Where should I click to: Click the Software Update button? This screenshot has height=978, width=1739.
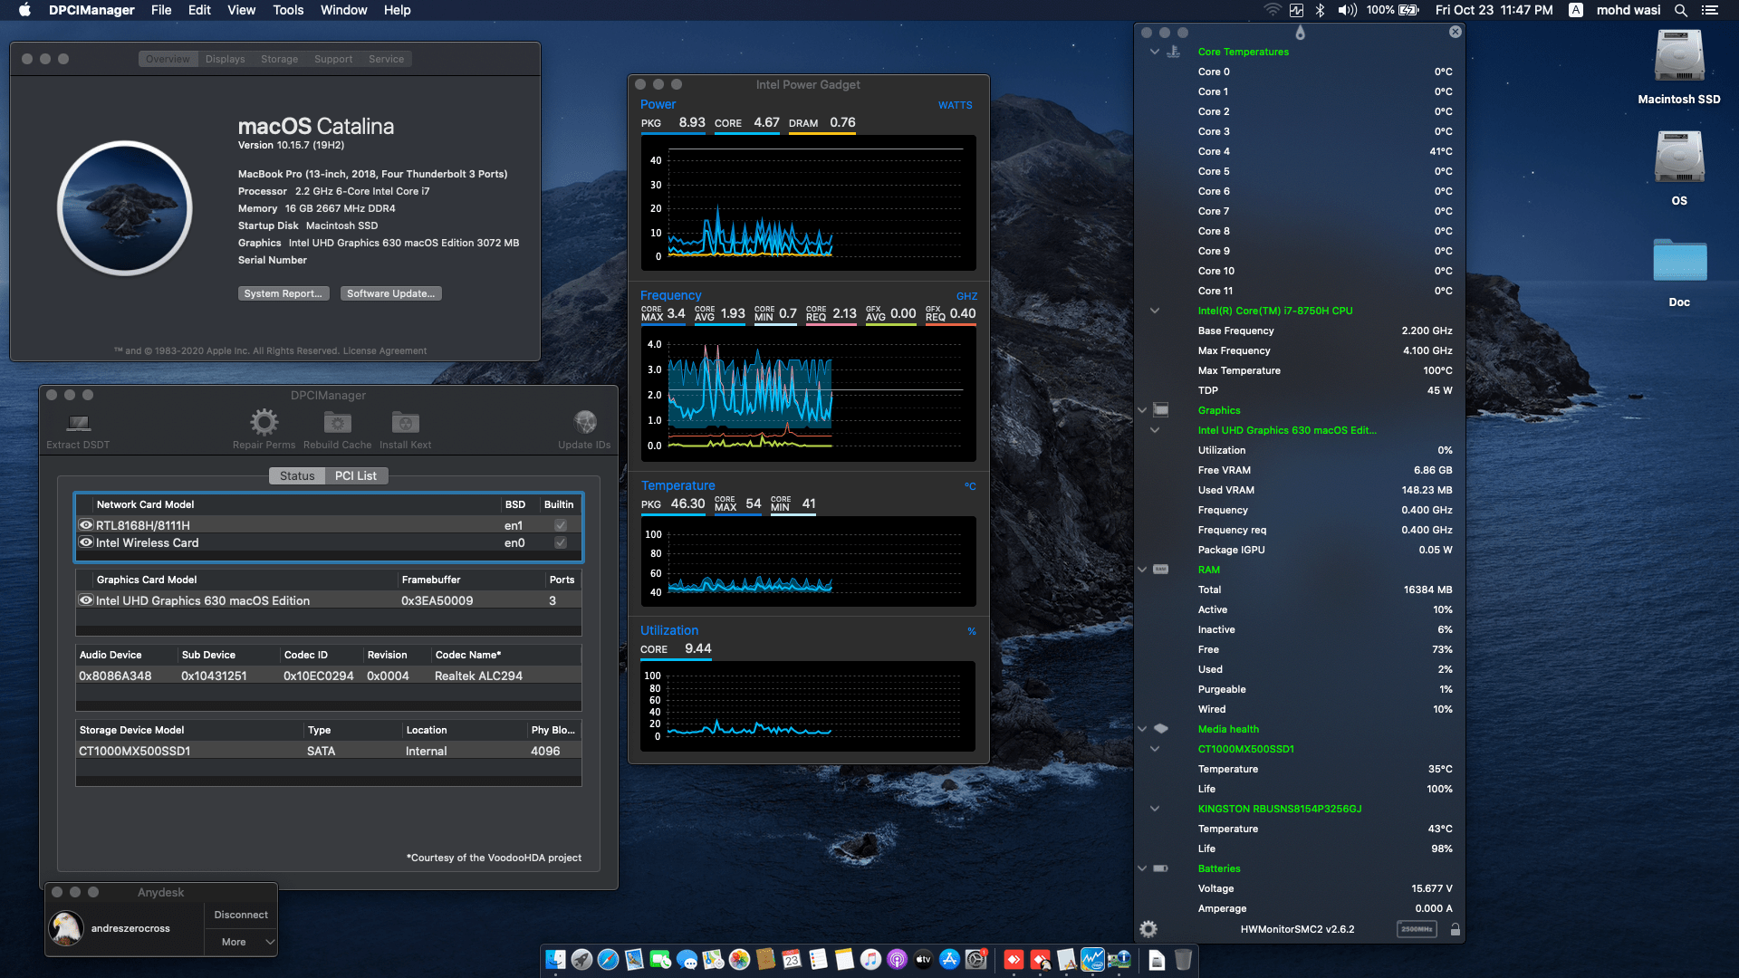click(390, 292)
